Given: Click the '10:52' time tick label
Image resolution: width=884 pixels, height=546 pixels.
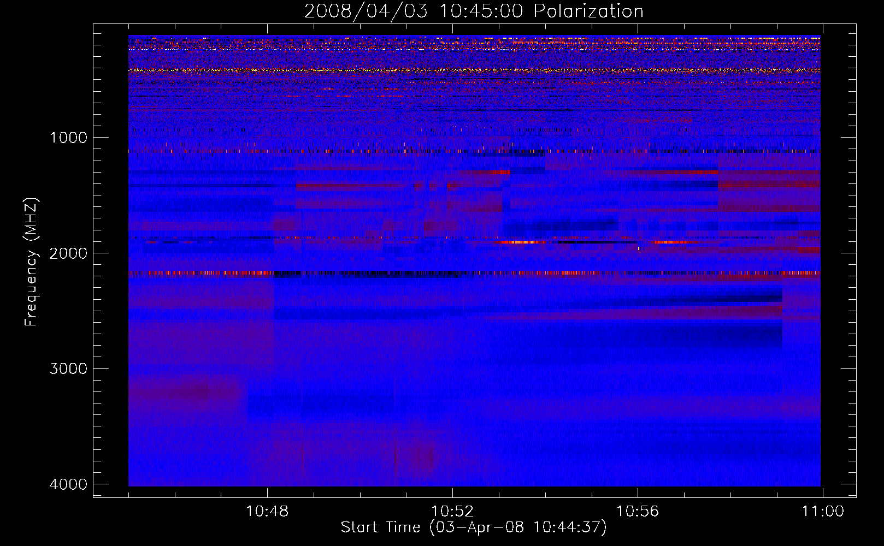Looking at the screenshot, I should tap(452, 512).
